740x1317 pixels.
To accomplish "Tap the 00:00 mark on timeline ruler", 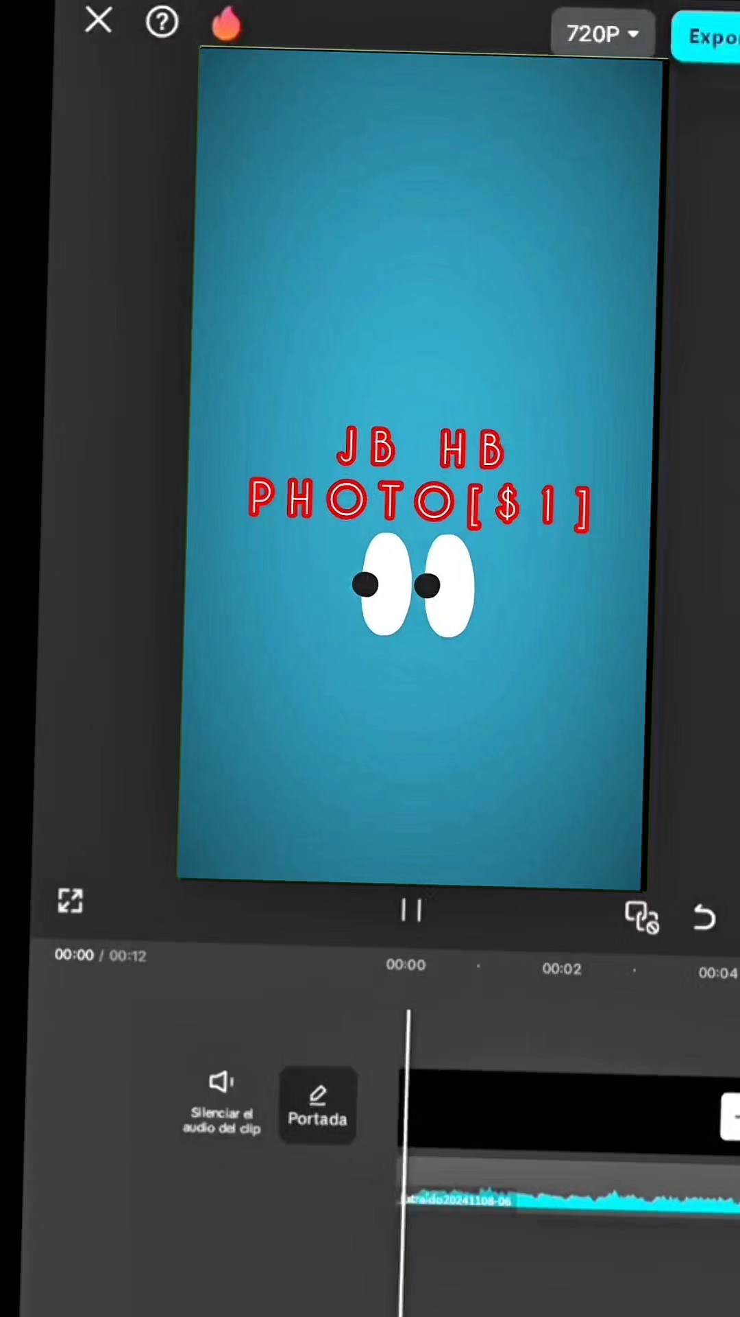I will (406, 964).
